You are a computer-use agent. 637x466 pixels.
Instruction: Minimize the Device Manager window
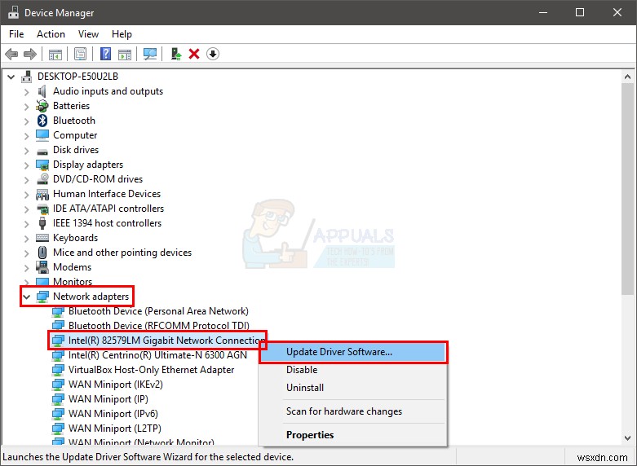point(543,12)
